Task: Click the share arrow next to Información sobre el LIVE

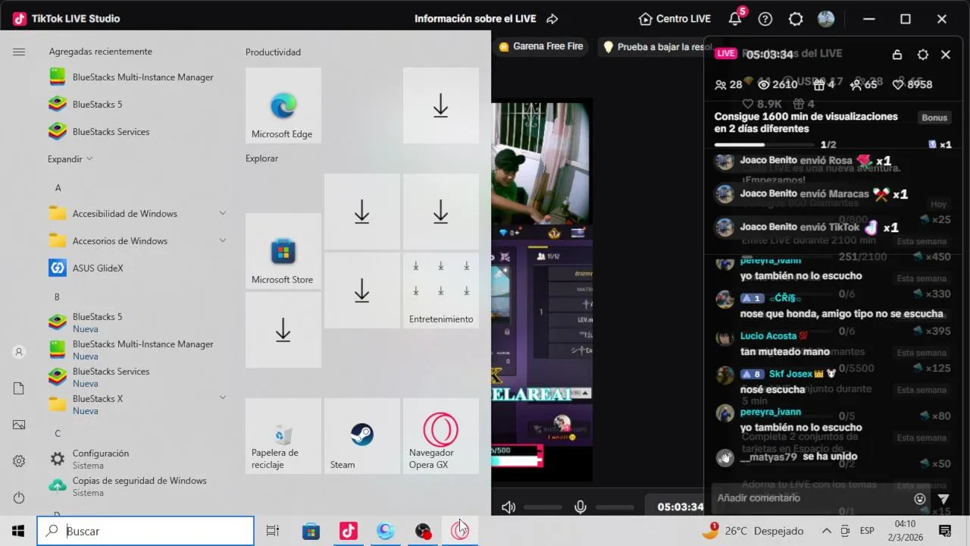Action: pos(552,19)
